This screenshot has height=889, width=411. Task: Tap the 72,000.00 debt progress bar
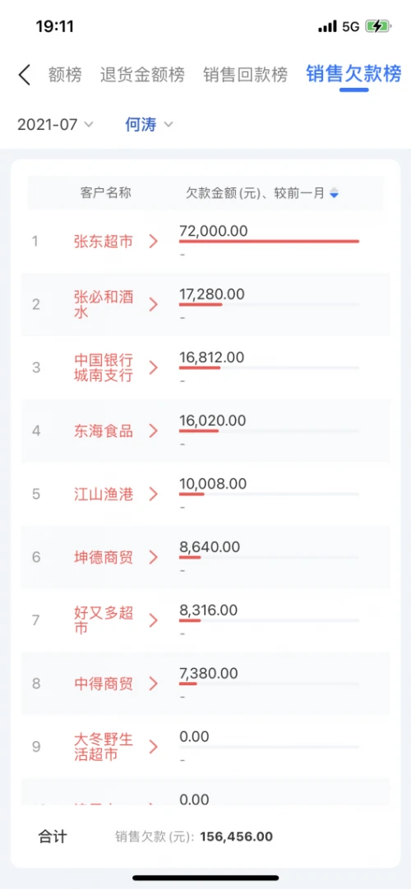pyautogui.click(x=270, y=242)
